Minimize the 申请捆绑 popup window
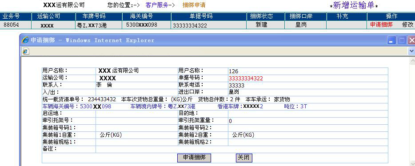Viewport: 415px width, 166px height. (391, 41)
